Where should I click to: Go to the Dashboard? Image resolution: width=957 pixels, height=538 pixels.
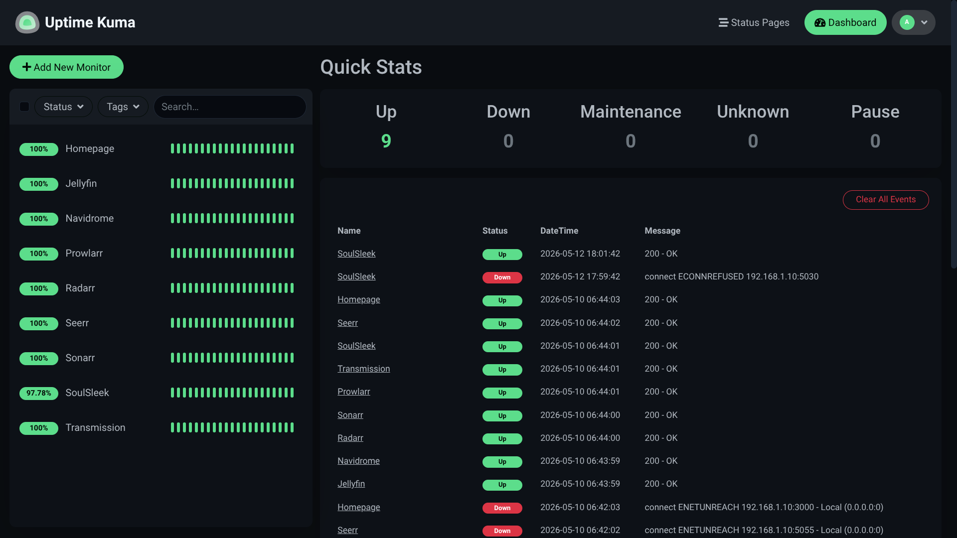[x=845, y=22]
